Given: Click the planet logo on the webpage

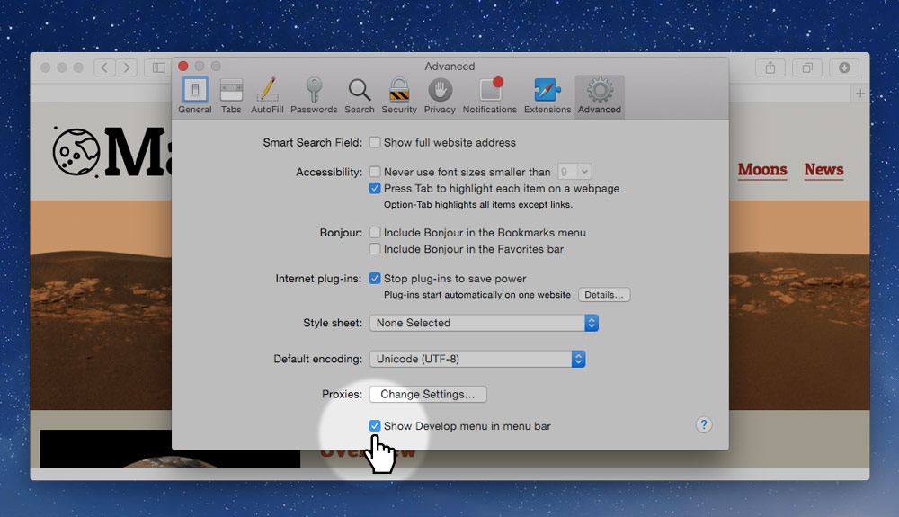Looking at the screenshot, I should pos(76,152).
